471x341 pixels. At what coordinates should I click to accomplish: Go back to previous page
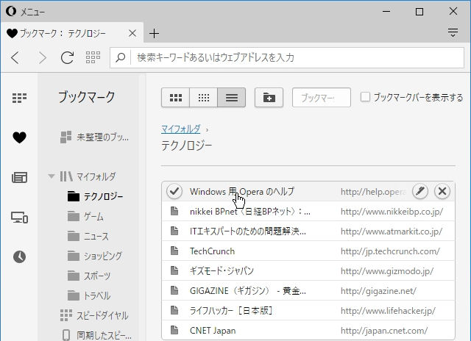click(15, 57)
